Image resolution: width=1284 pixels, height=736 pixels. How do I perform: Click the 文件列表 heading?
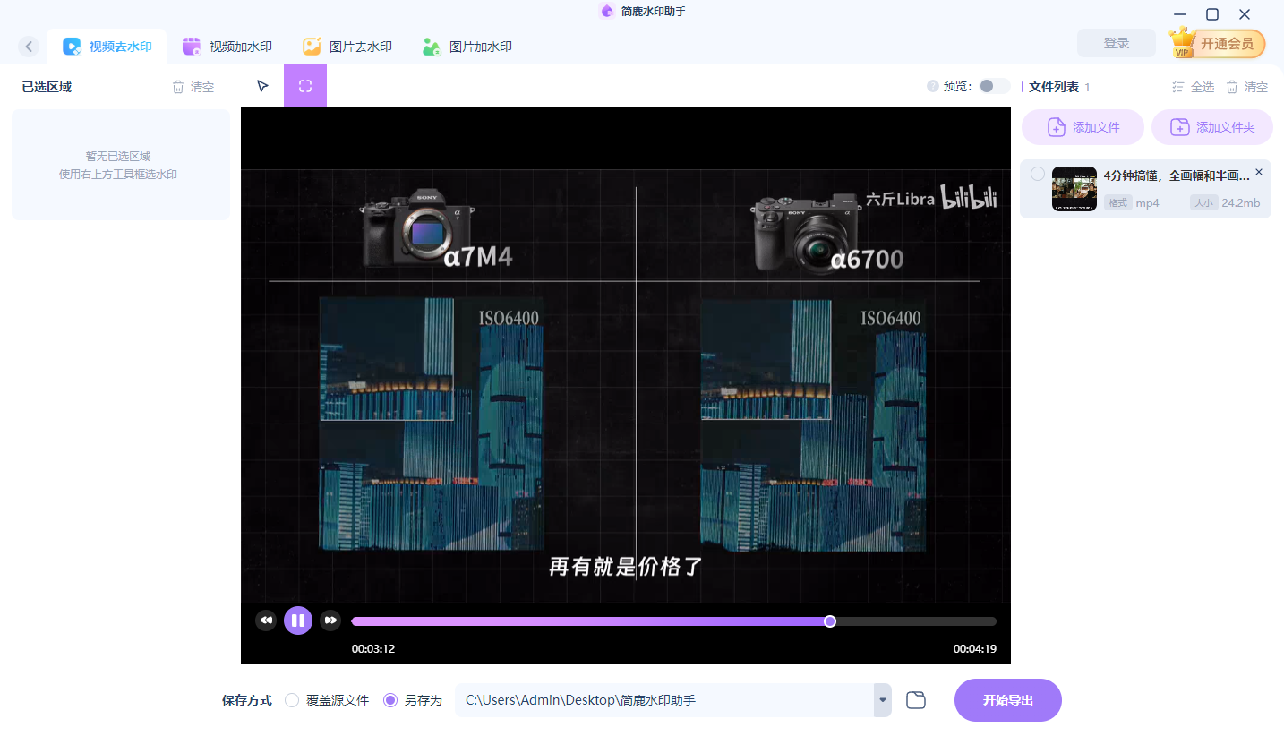click(x=1054, y=87)
